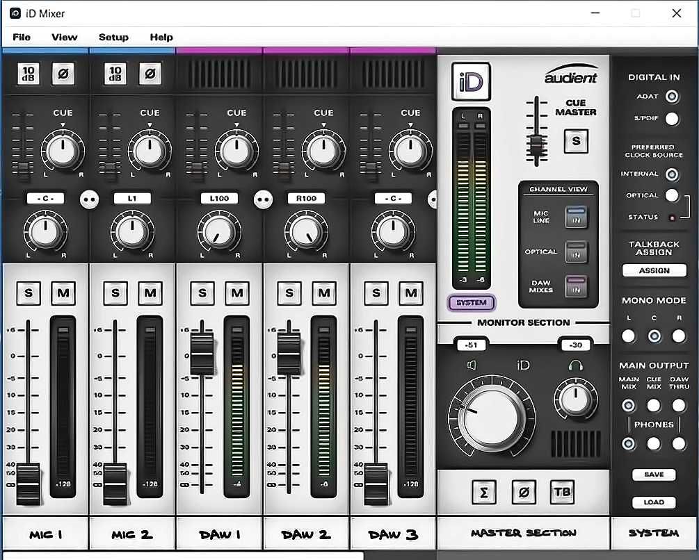This screenshot has width=699, height=560.
Task: Click the -51 monitor level readout
Action: tap(471, 345)
